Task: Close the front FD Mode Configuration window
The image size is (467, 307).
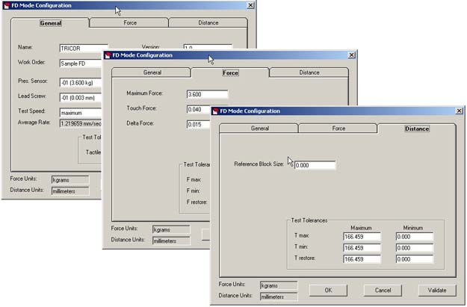Action: pyautogui.click(x=459, y=111)
